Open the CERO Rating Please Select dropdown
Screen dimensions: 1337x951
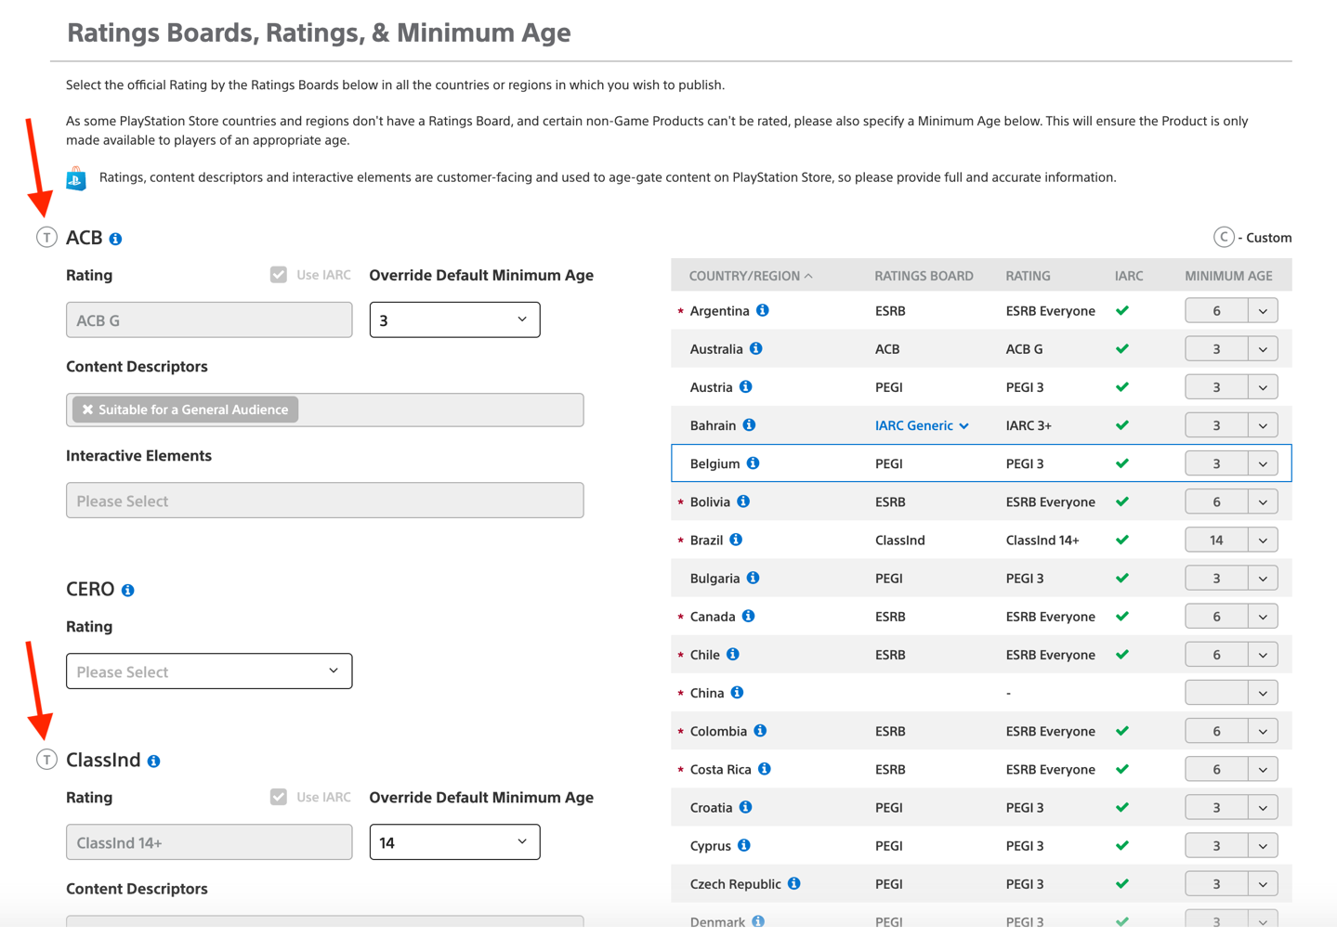point(209,671)
